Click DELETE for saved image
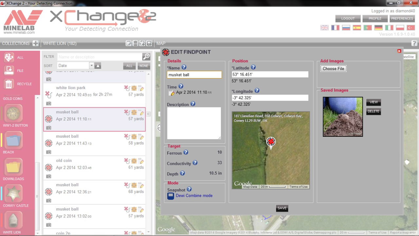This screenshot has height=236, width=419. tap(373, 111)
